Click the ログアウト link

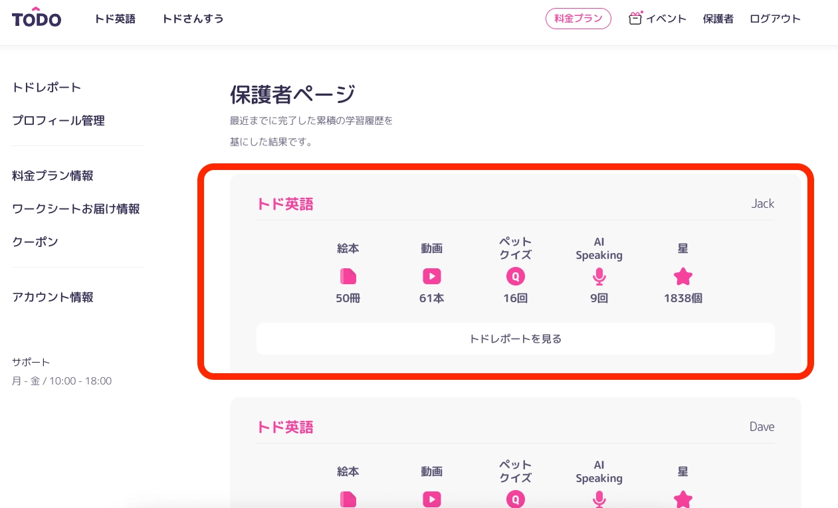click(775, 19)
